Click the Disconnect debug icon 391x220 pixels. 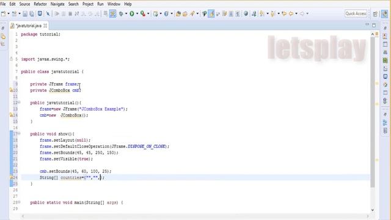click(x=77, y=13)
